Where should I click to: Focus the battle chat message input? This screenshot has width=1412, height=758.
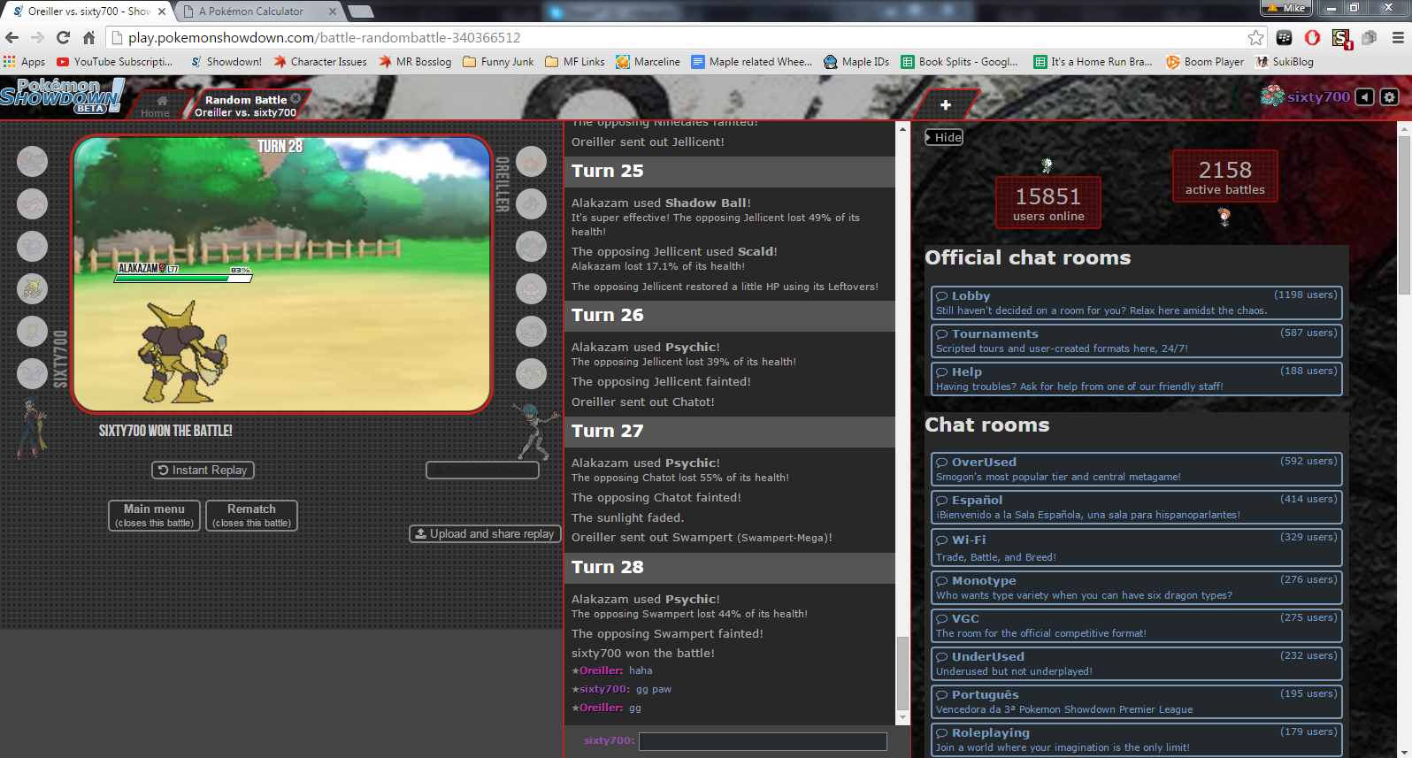763,741
